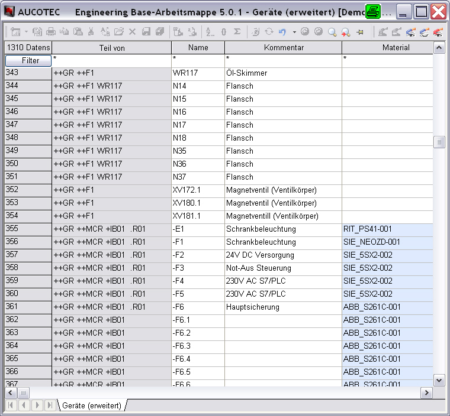Click the first blue eye highlight icon

coord(411,32)
